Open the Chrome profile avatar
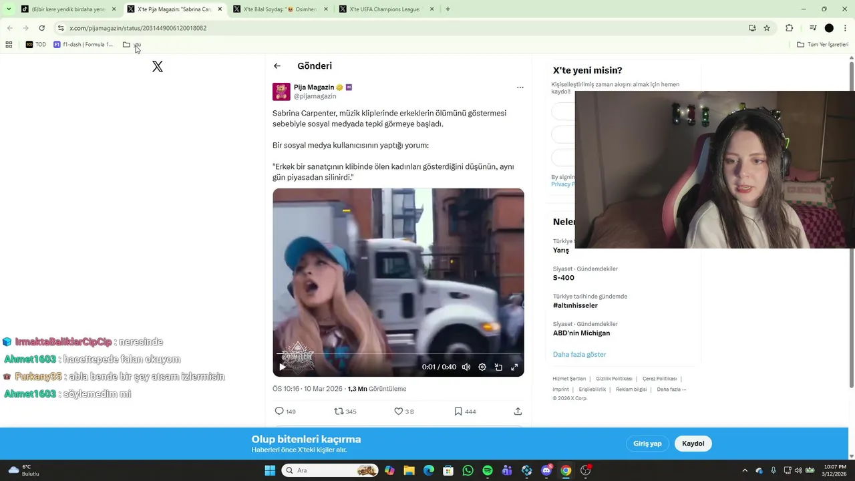This screenshot has width=855, height=481. click(x=829, y=28)
